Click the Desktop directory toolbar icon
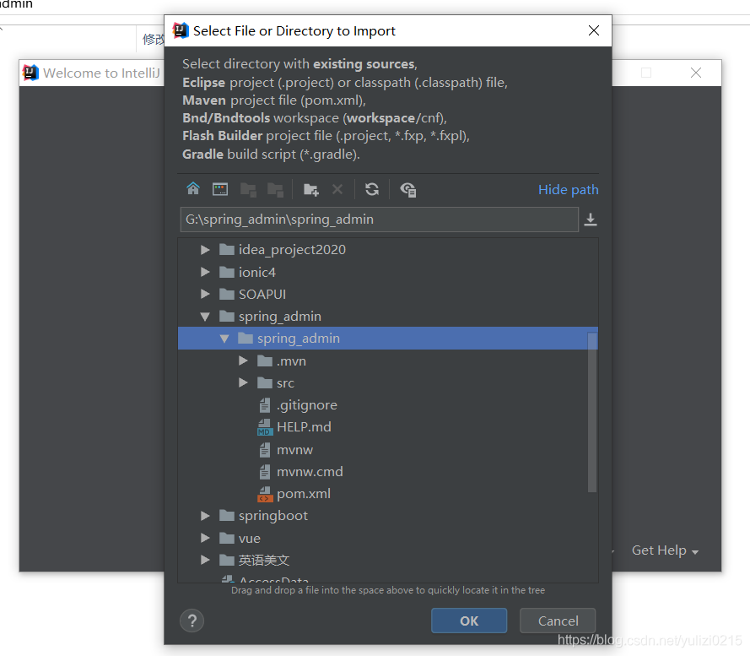750x656 pixels. coord(220,189)
